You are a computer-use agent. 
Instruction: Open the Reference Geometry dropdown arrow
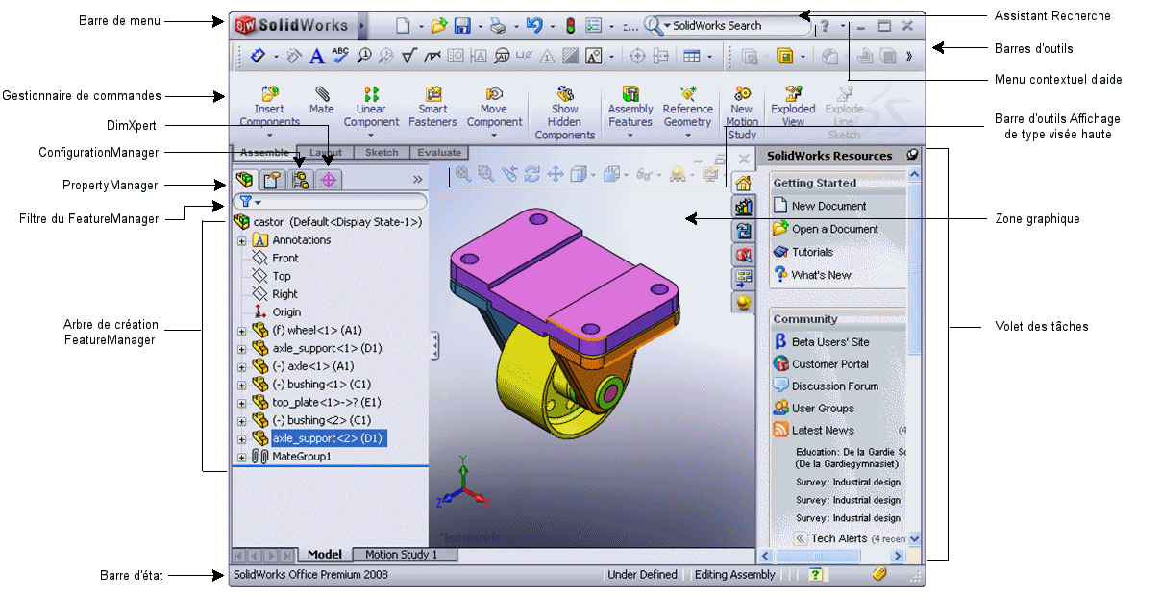687,136
